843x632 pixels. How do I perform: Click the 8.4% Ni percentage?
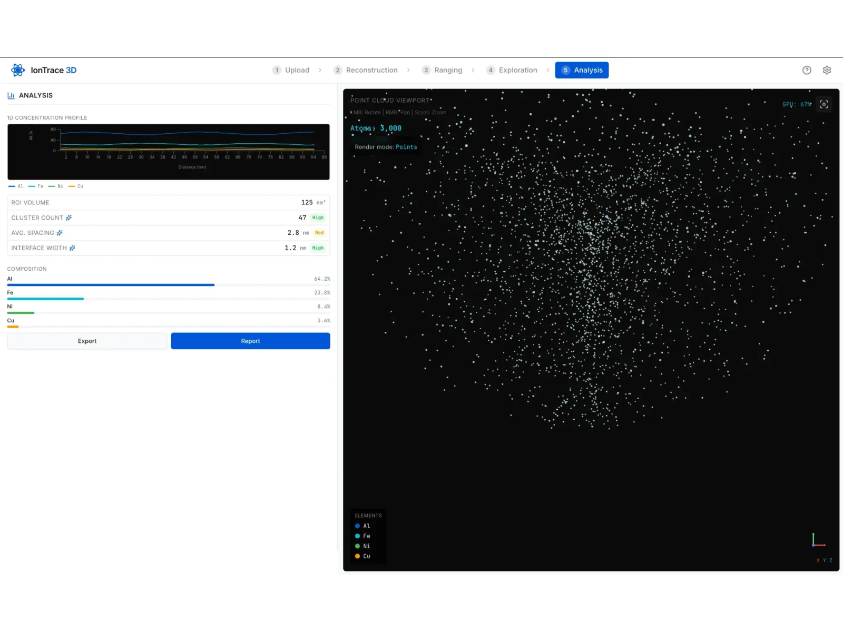click(x=324, y=307)
